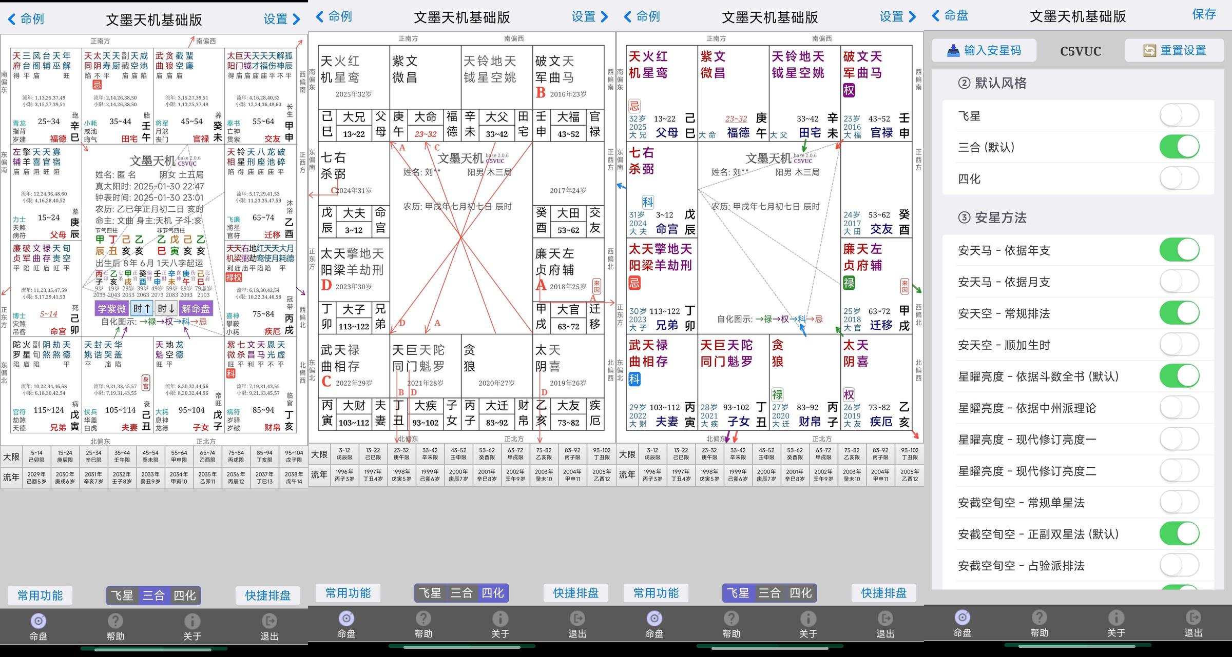Tap the 重置设置 reset button

point(1175,50)
